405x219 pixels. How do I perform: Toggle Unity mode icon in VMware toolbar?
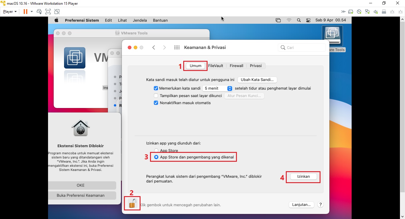pos(57,12)
